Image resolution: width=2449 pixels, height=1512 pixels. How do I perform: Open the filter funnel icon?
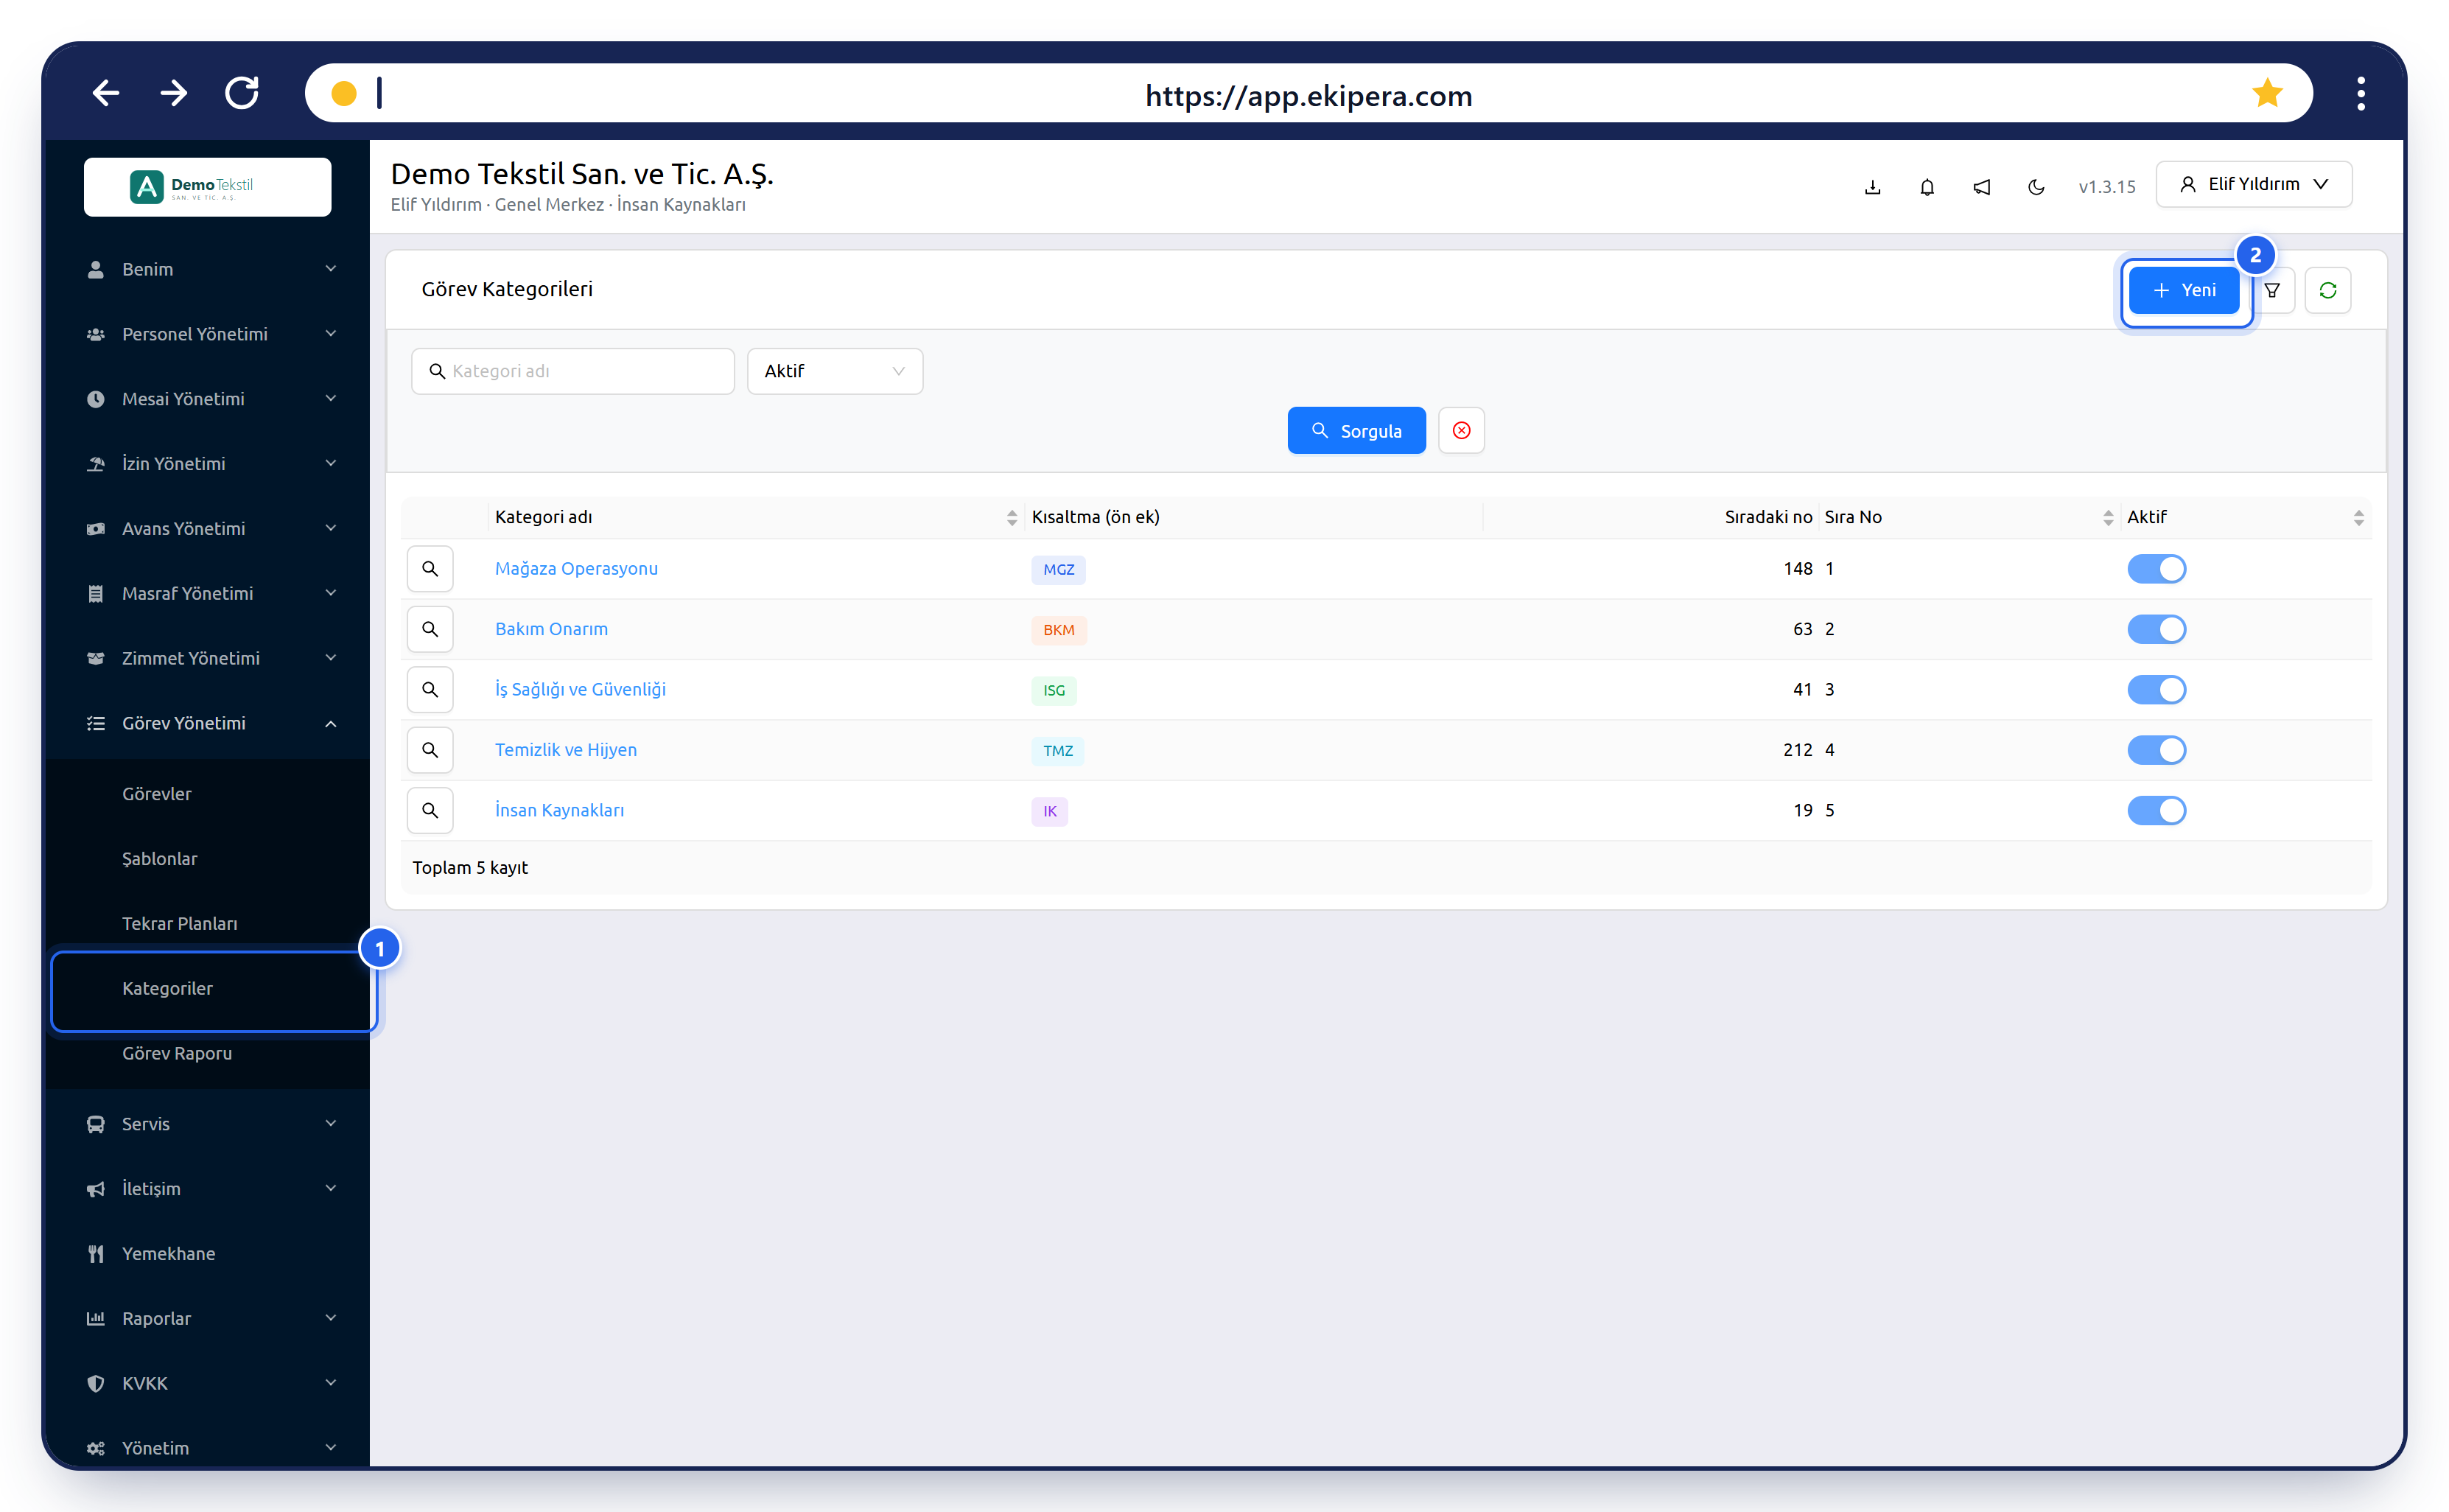click(2273, 290)
